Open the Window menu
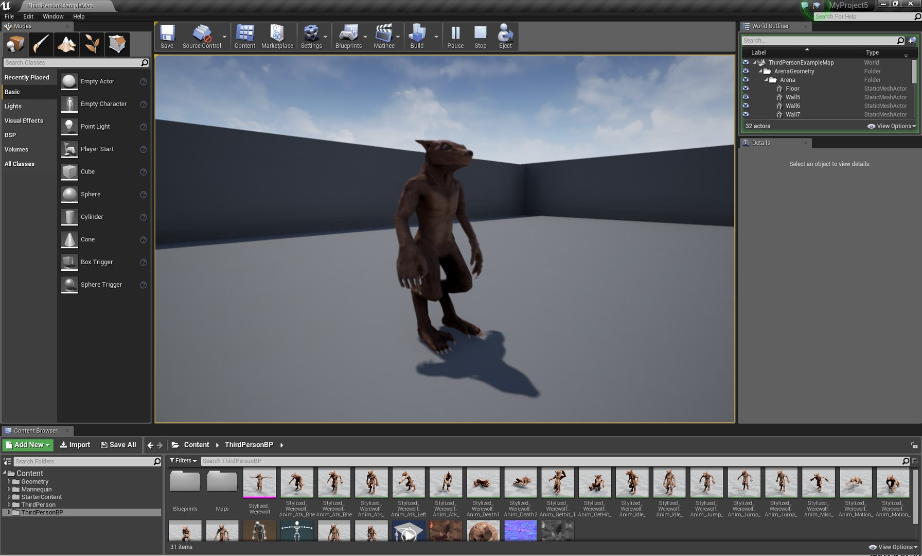This screenshot has height=556, width=922. click(53, 16)
